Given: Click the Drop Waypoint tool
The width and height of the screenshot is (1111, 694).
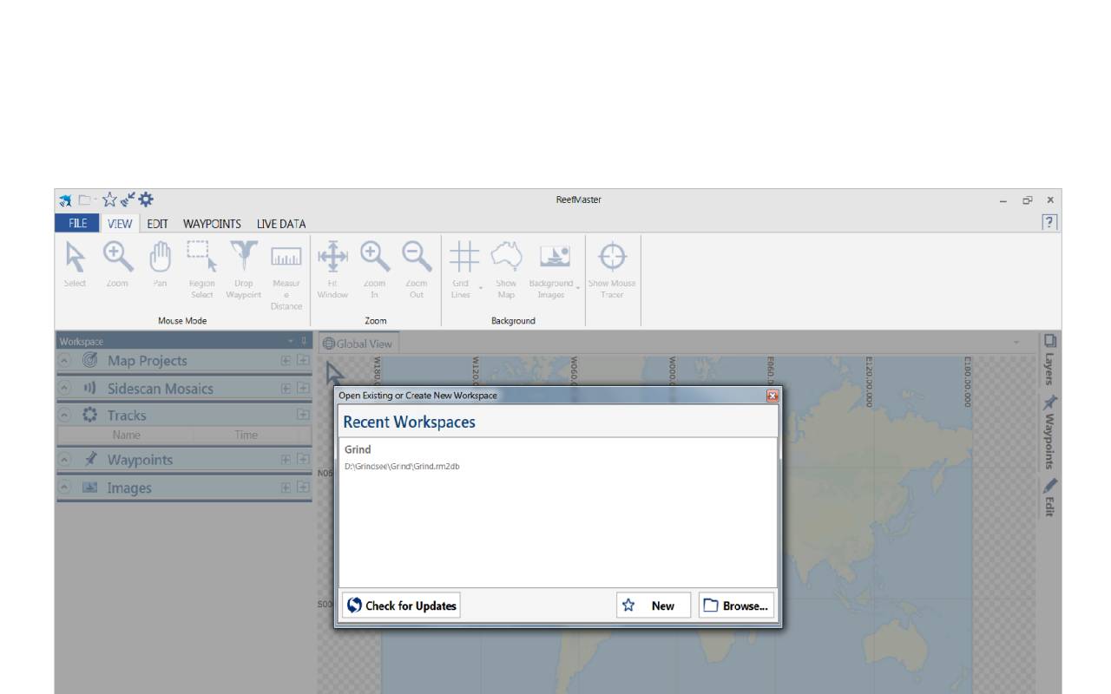Looking at the screenshot, I should 242,258.
